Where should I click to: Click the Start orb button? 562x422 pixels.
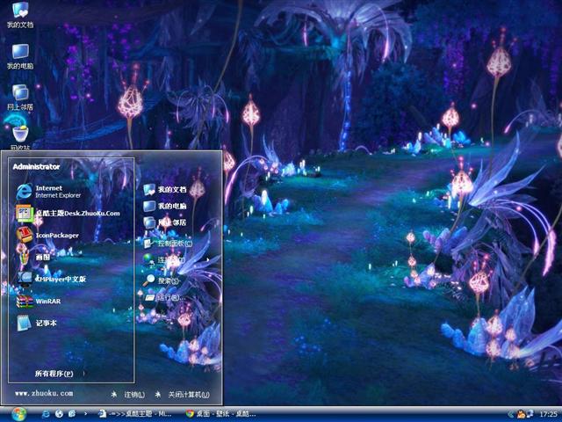18,414
